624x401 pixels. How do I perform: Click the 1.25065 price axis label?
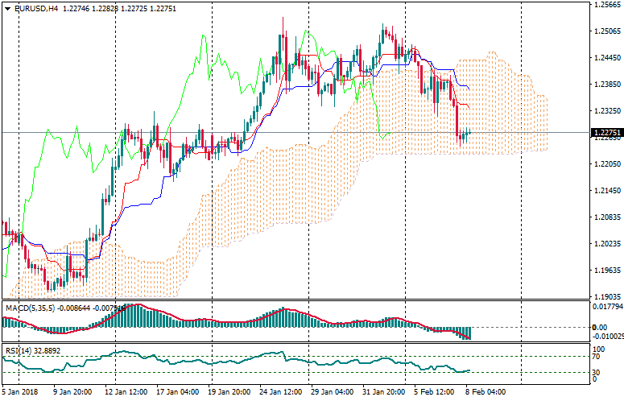pos(607,32)
